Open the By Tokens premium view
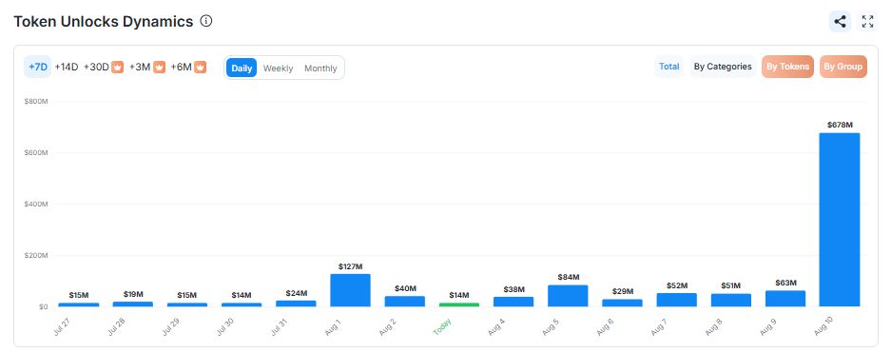Screen dimensions: 891x353 point(787,67)
